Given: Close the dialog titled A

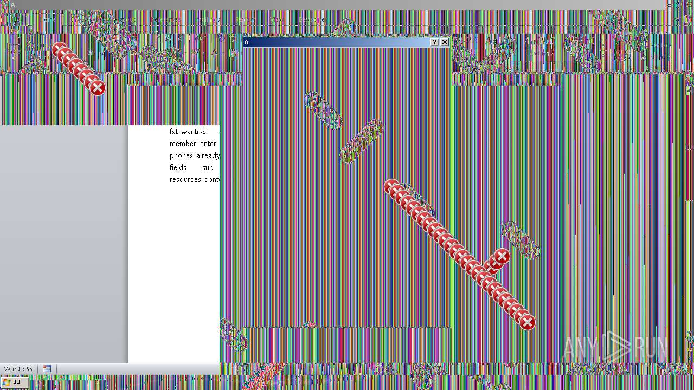Looking at the screenshot, I should (x=445, y=42).
